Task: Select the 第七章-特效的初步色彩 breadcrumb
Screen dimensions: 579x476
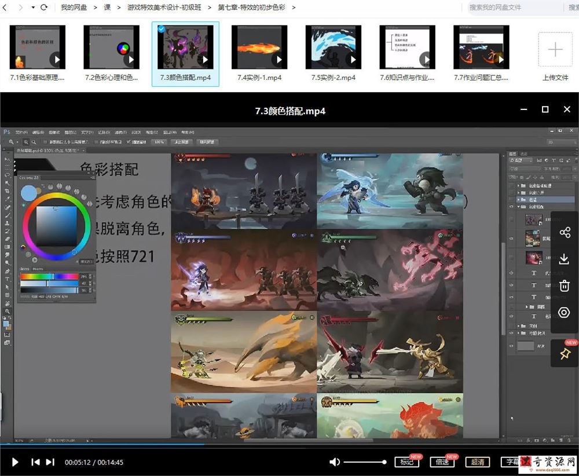Action: [251, 7]
